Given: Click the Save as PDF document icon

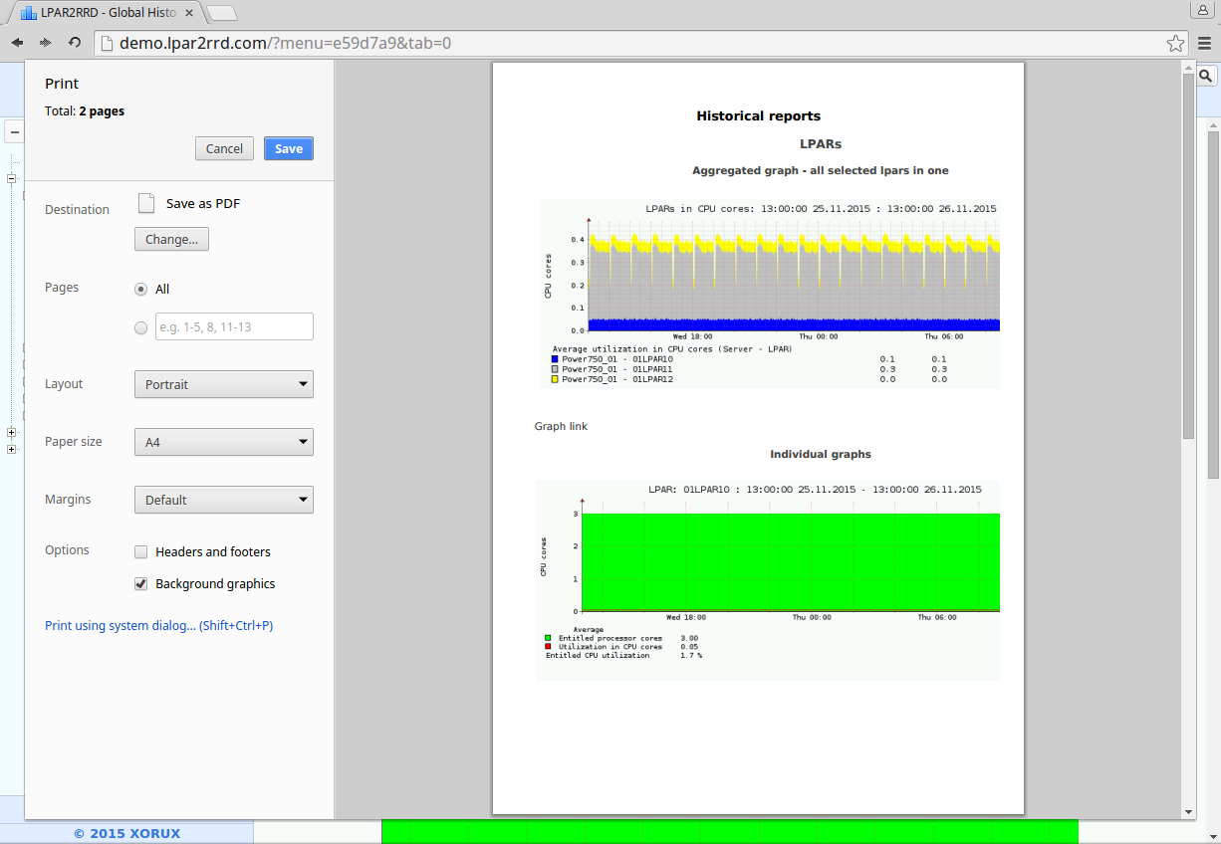Looking at the screenshot, I should click(x=146, y=204).
